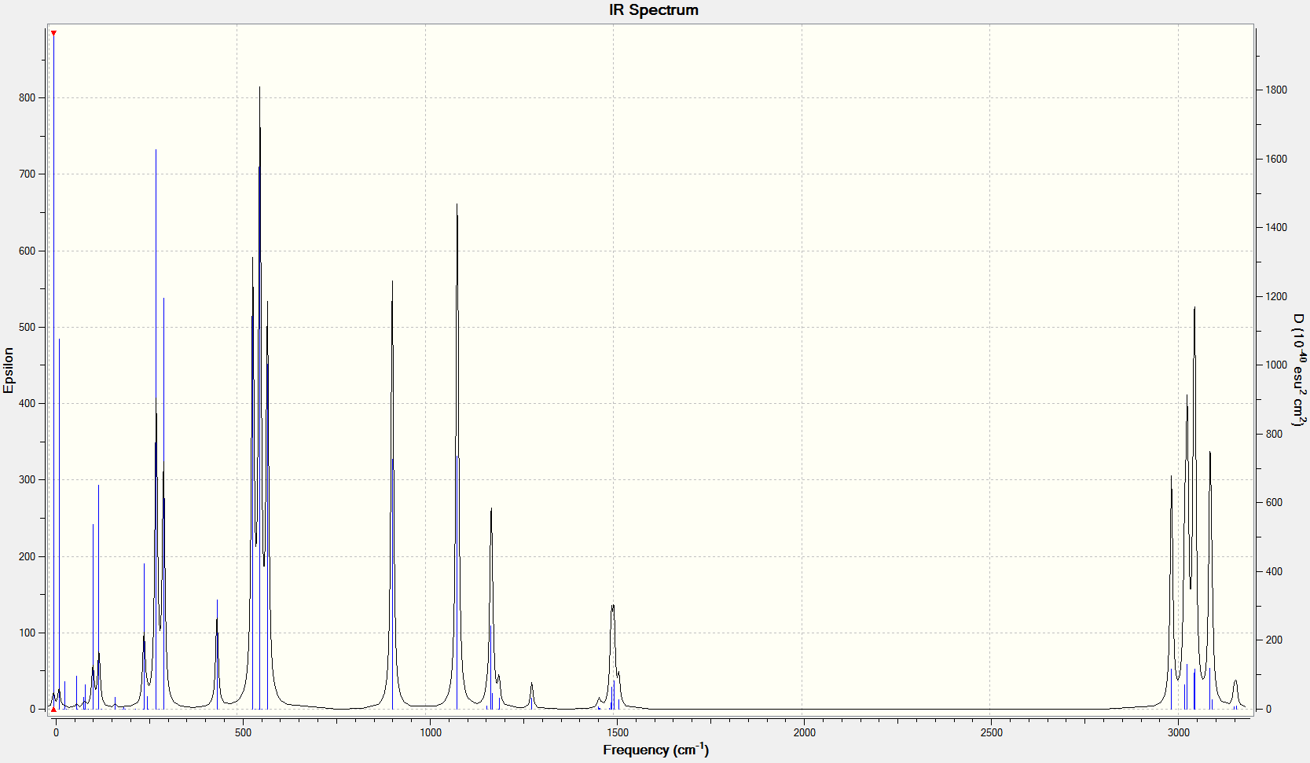The width and height of the screenshot is (1310, 763).
Task: Pick the peak top near 900 cm-1
Action: (x=393, y=281)
